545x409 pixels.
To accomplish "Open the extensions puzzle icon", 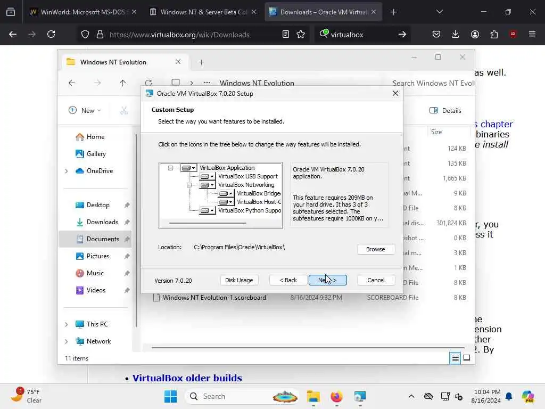I will click(x=494, y=35).
